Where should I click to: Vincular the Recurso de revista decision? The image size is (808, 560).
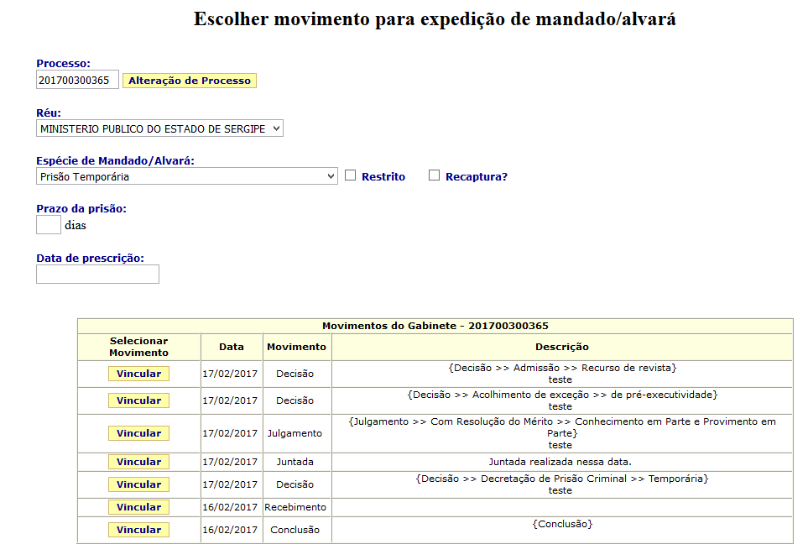point(138,374)
